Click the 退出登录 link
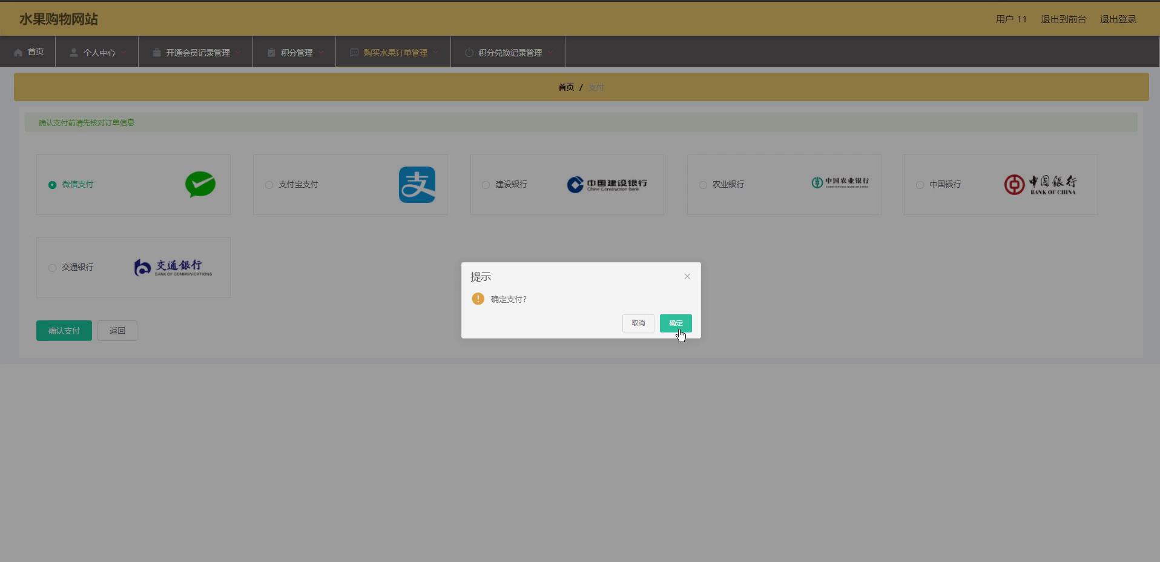The height and width of the screenshot is (562, 1160). point(1118,19)
